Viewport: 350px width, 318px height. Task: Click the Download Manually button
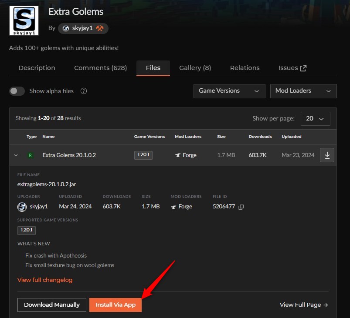(52, 305)
